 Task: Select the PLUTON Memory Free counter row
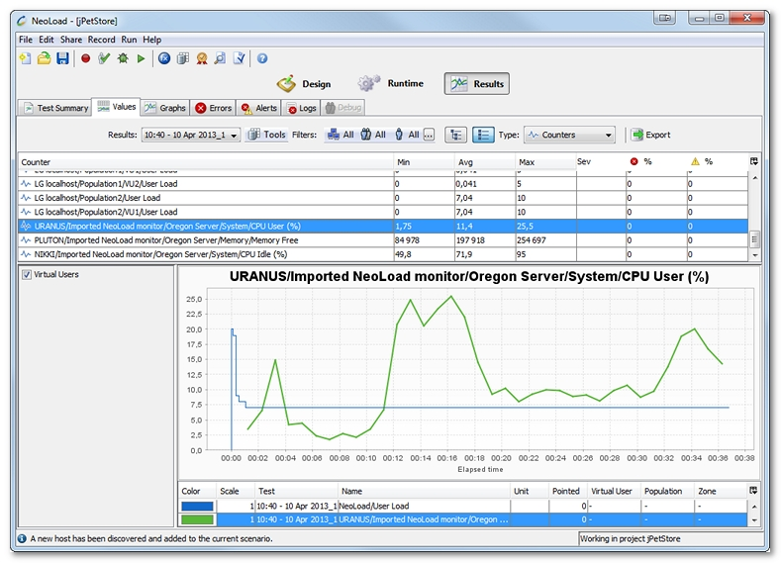point(198,239)
